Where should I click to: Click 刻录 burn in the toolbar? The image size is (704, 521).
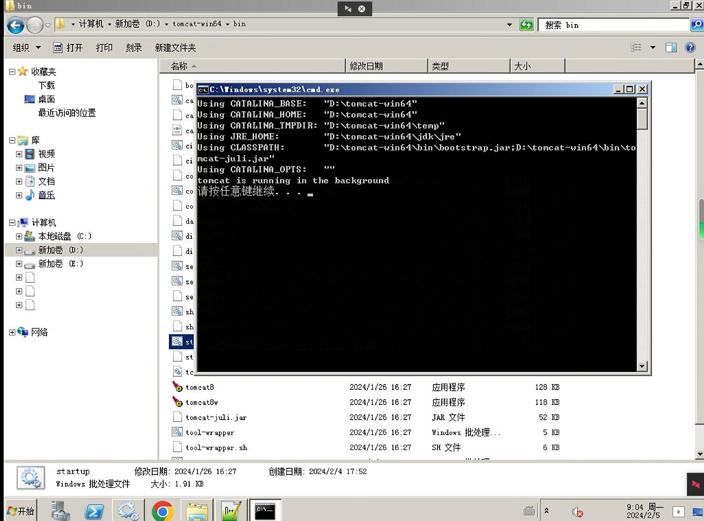[x=134, y=48]
